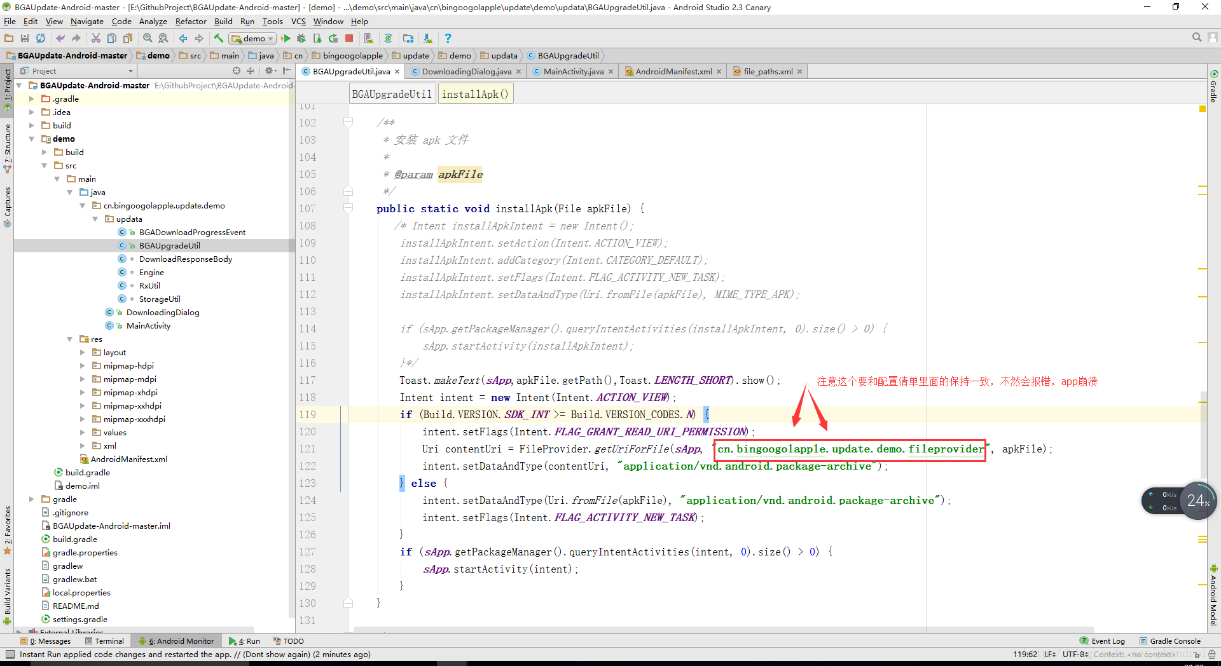Navigate Forward with the right arrow icon

[x=199, y=39]
